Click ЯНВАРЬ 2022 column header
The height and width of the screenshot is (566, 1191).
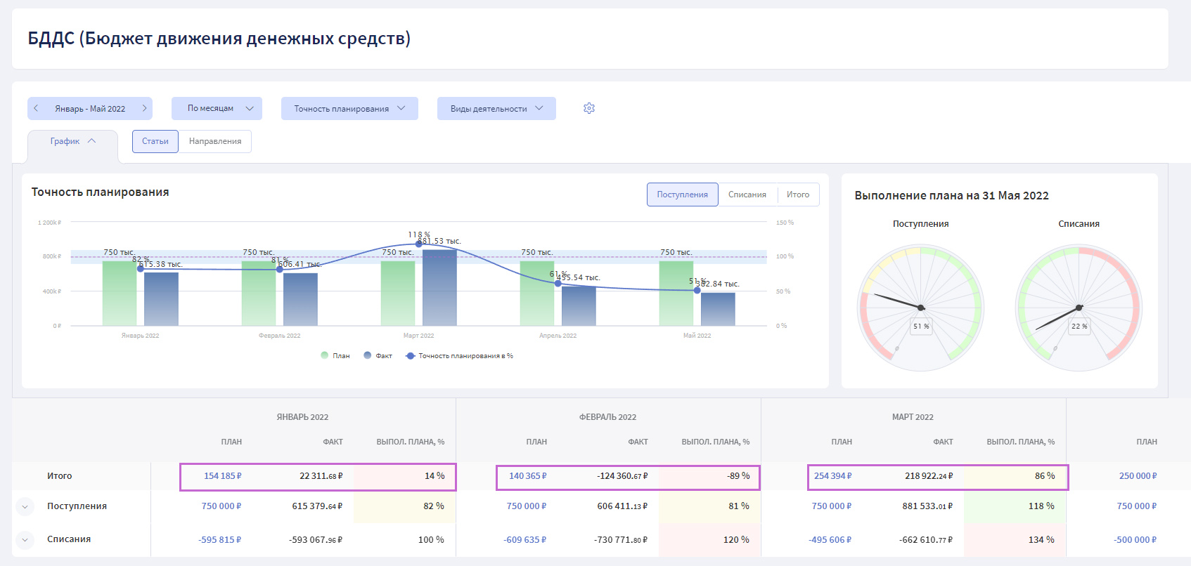(x=302, y=417)
